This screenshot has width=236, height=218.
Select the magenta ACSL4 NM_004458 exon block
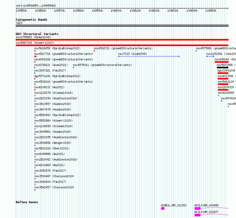coord(198,208)
